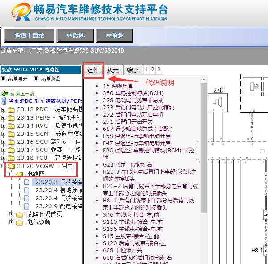Select the F58 保险丝 entry

pos(137,136)
